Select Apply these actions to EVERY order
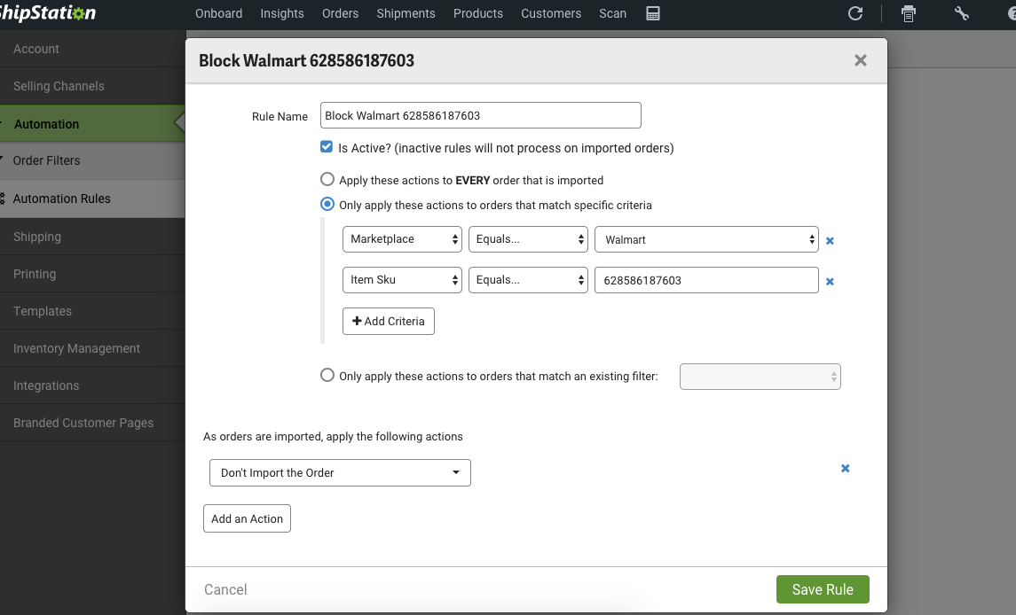This screenshot has height=615, width=1016. pyautogui.click(x=327, y=179)
